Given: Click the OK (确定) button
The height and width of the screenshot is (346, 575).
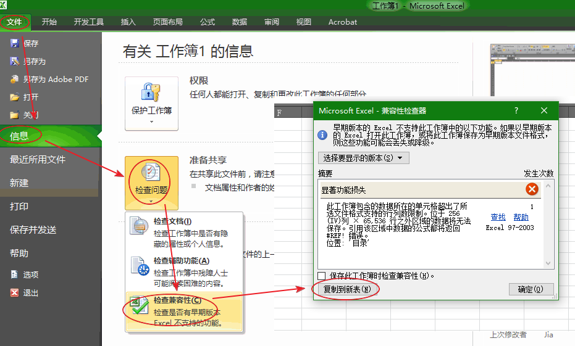Looking at the screenshot, I should point(531,289).
